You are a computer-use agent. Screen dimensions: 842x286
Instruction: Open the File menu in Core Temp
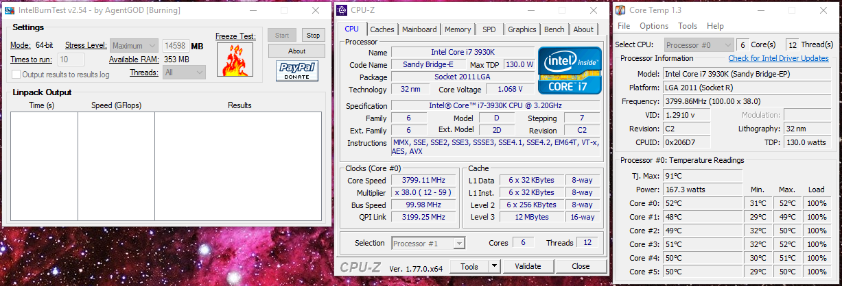[624, 26]
